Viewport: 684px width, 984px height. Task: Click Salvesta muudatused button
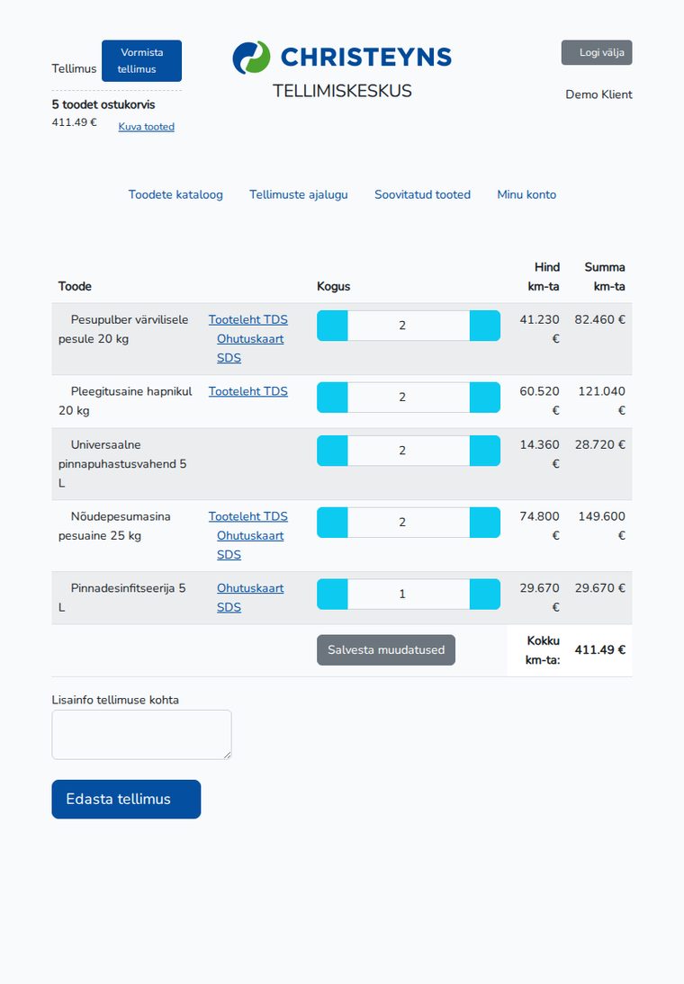pos(386,650)
